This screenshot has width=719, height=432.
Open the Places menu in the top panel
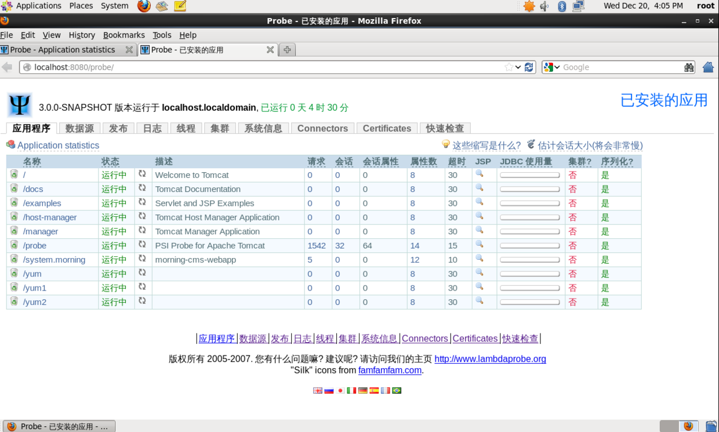[81, 6]
